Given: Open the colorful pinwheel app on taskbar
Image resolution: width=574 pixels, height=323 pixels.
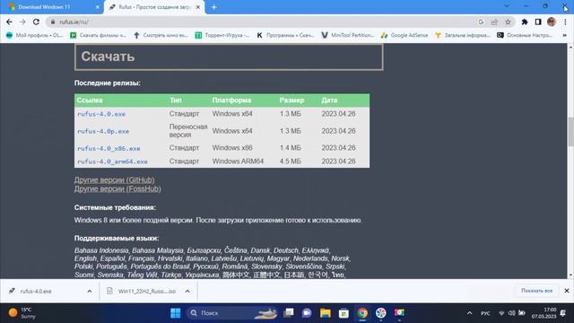Looking at the screenshot, I should 380,313.
